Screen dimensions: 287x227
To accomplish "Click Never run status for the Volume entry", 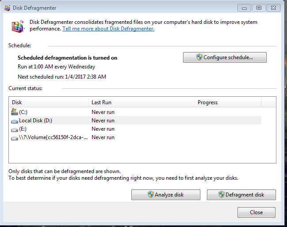I will [x=103, y=137].
